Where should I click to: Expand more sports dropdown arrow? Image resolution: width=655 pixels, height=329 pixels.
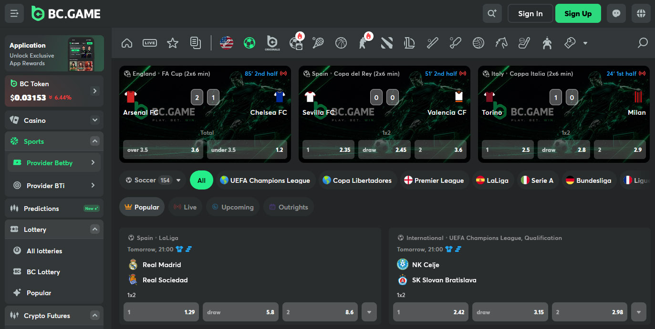pos(585,43)
